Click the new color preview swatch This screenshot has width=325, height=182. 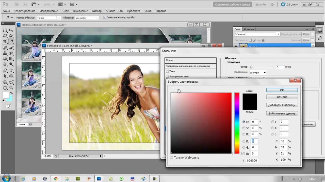pos(250,98)
